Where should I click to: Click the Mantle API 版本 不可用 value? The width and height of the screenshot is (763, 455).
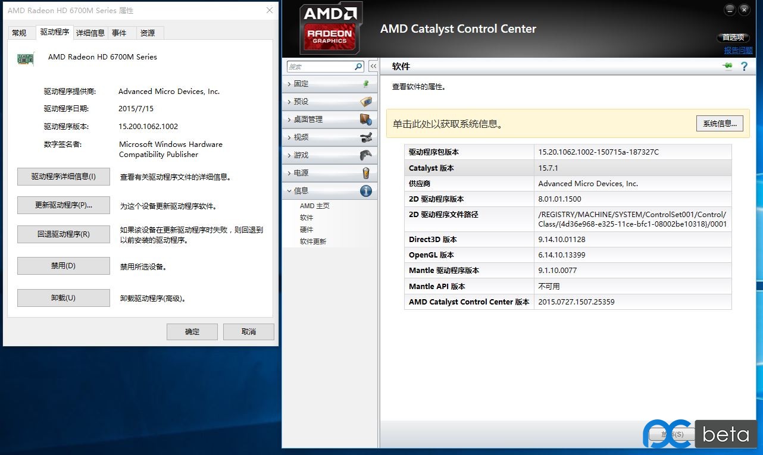549,286
